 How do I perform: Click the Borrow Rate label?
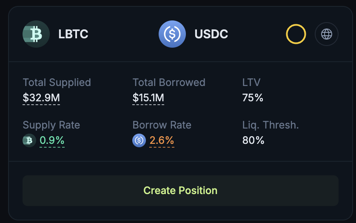pos(162,125)
